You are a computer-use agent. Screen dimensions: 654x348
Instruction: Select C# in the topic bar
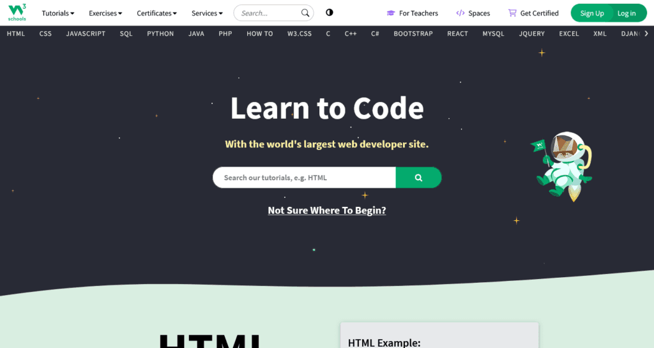(375, 34)
